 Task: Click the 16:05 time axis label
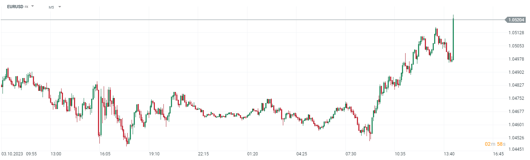tap(105, 154)
